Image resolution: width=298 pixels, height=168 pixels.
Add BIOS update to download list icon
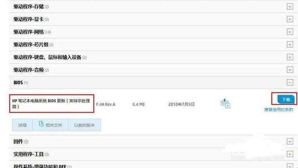click(225, 103)
